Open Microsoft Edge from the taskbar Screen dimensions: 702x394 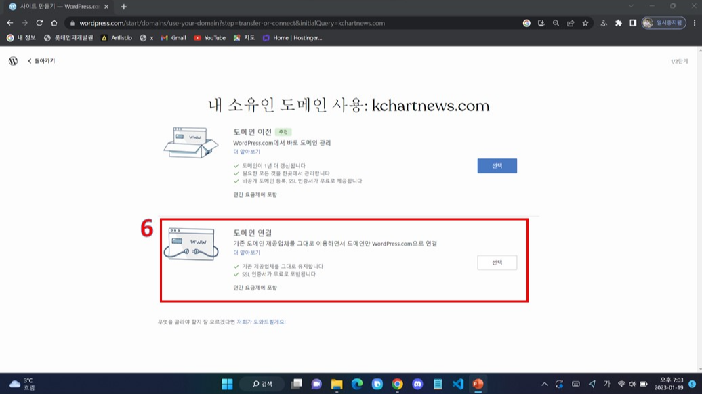click(x=357, y=384)
